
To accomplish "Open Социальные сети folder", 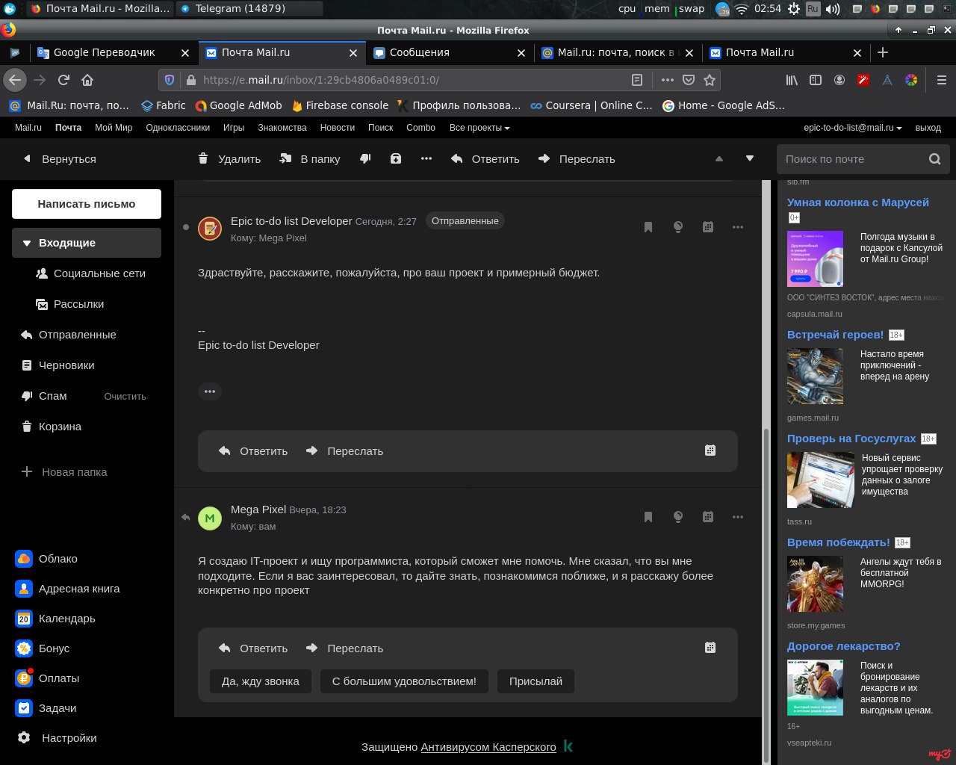I will click(91, 273).
